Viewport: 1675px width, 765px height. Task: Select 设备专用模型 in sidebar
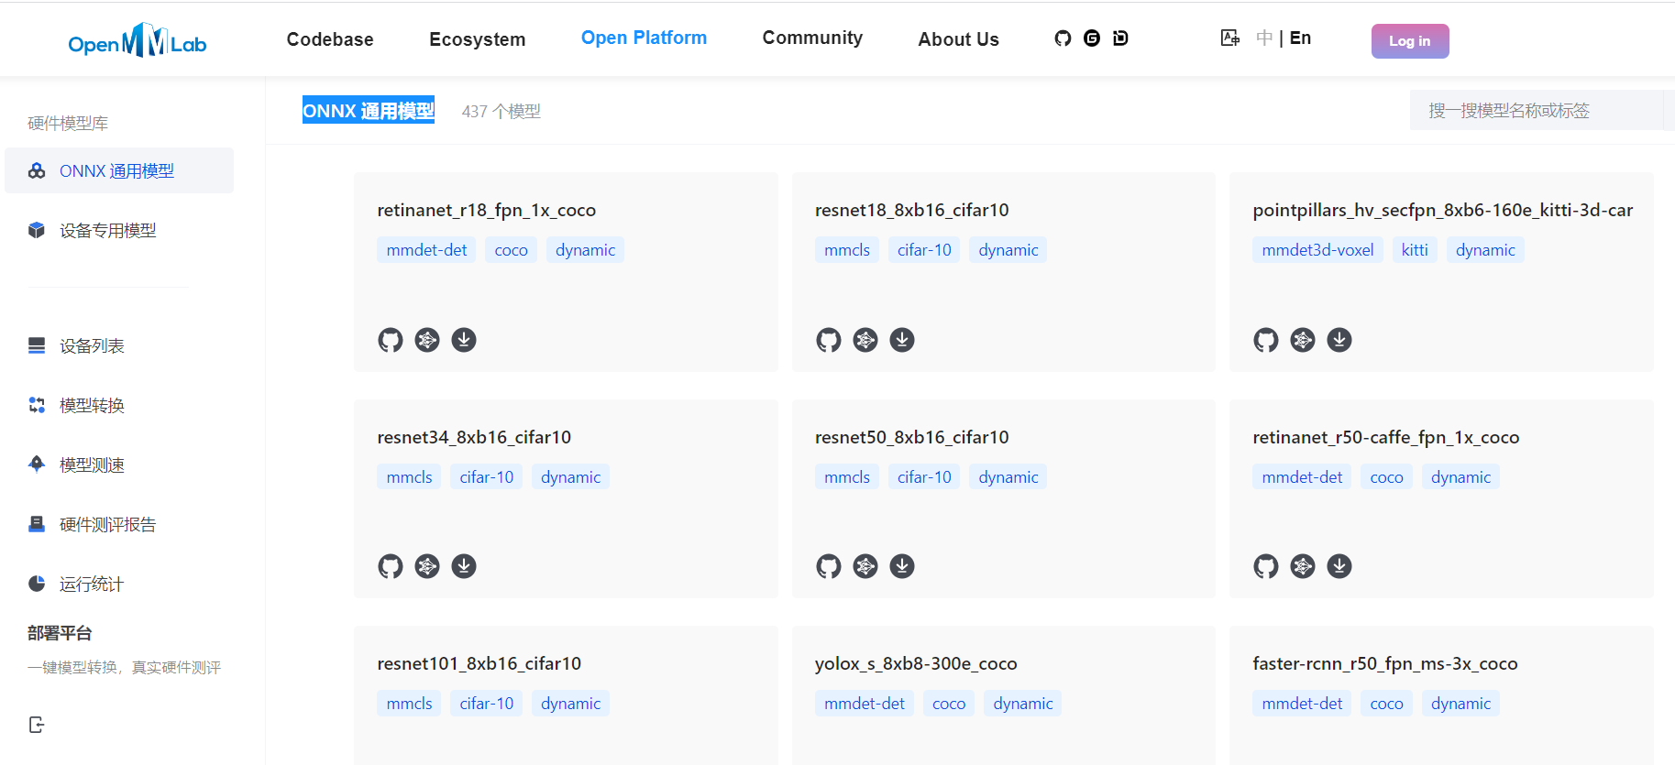tap(119, 230)
